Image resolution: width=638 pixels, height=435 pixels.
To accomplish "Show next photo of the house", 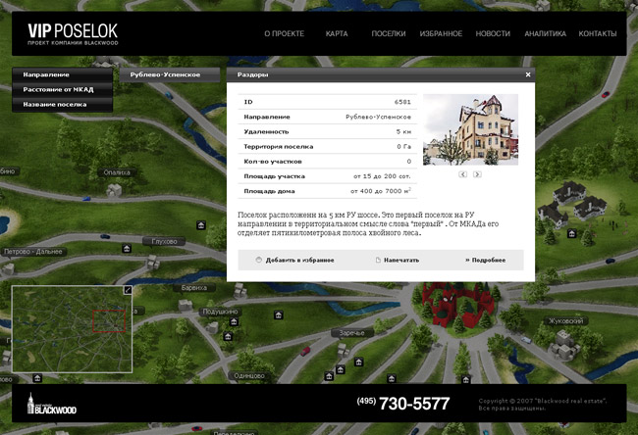I will tap(477, 174).
